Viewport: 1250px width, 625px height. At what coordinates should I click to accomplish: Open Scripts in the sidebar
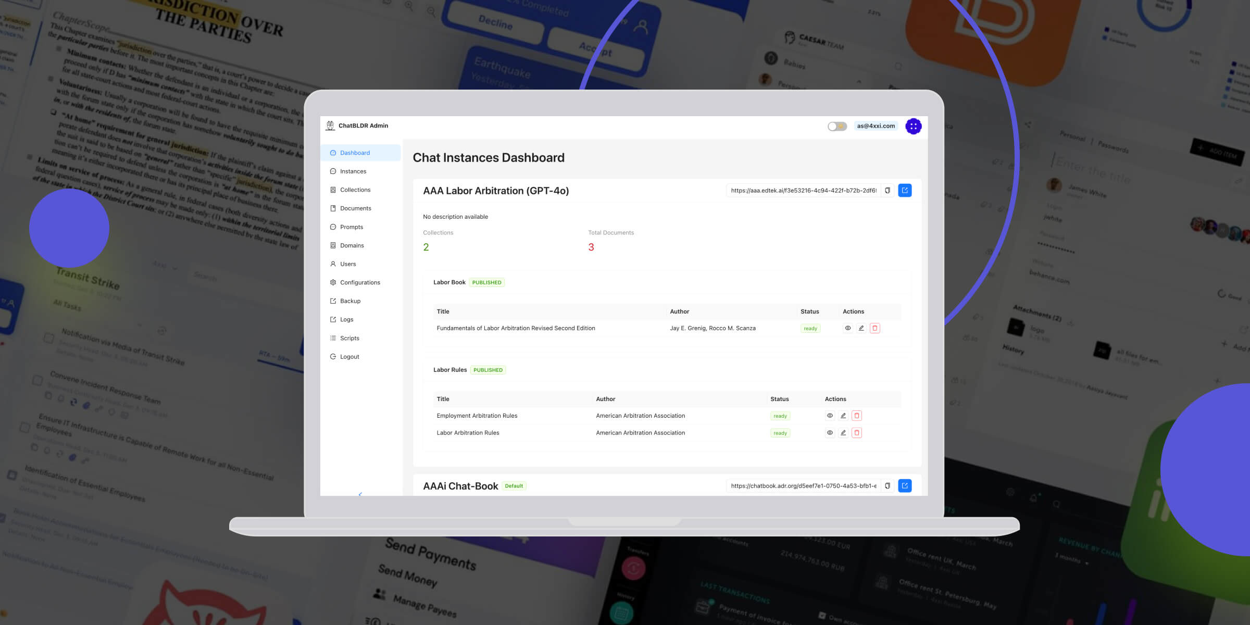[360, 338]
